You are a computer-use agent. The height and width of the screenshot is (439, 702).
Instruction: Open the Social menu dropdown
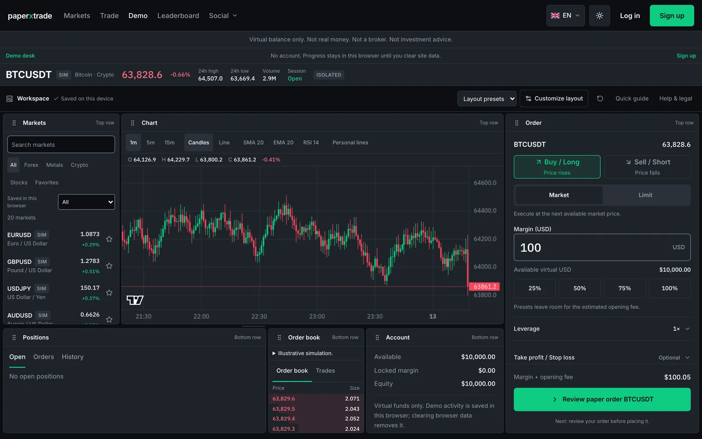[223, 16]
